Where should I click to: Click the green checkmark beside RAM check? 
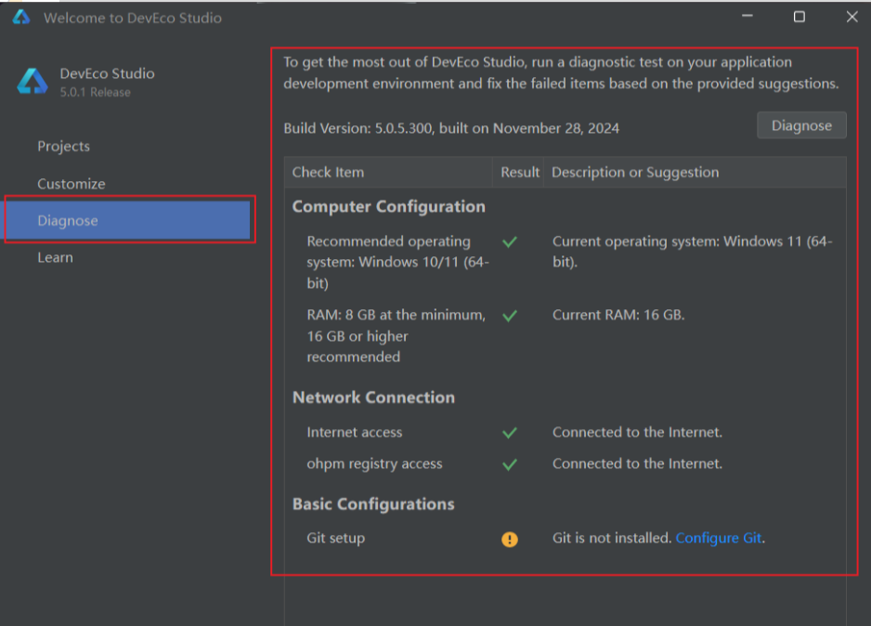pyautogui.click(x=509, y=316)
